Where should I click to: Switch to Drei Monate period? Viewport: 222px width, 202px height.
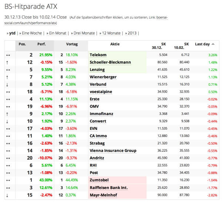coord(84,33)
